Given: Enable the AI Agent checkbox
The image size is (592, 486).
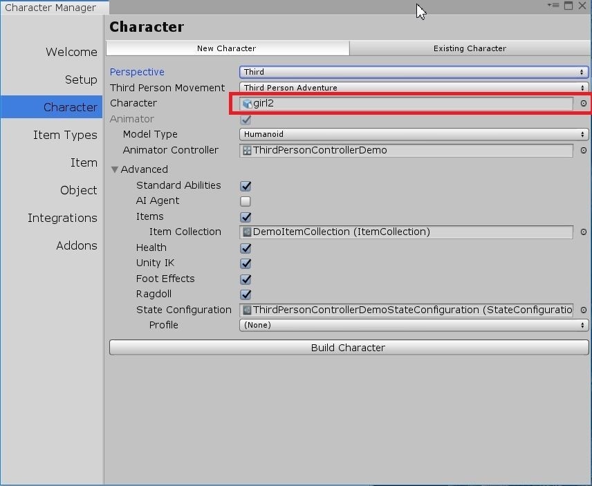Looking at the screenshot, I should pyautogui.click(x=245, y=200).
